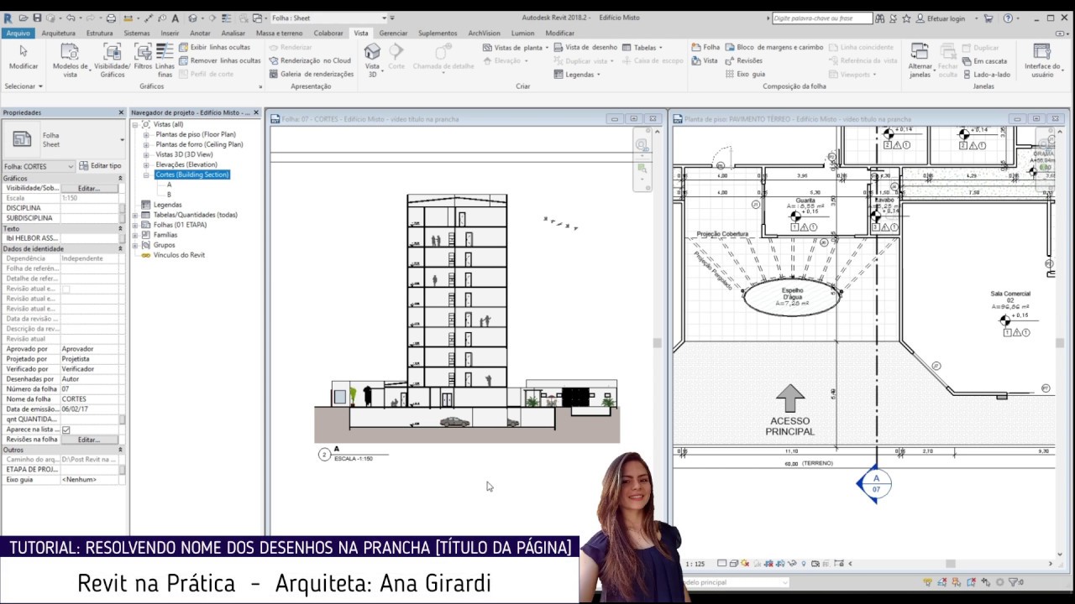
Task: Click the A 07 section marker in plan view
Action: point(875,484)
